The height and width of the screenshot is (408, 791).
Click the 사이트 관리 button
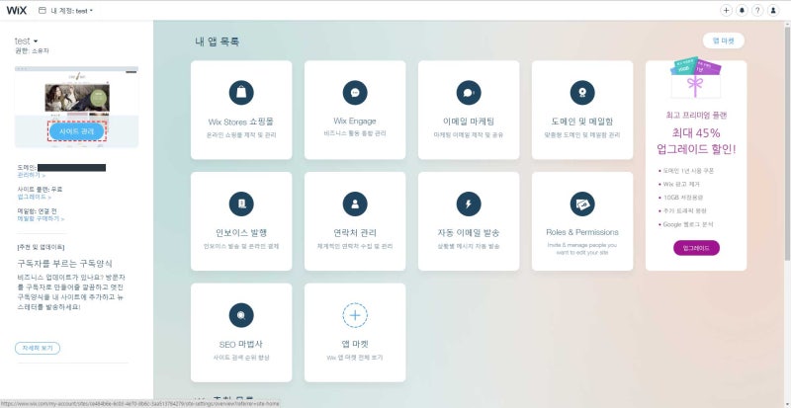point(77,131)
